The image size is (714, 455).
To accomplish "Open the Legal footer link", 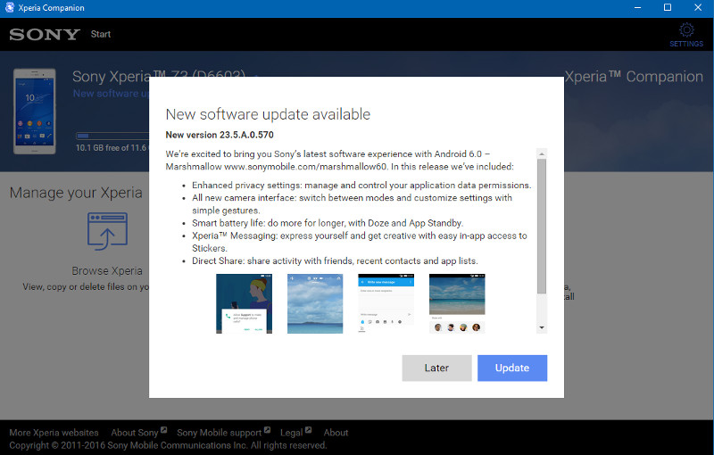I will tap(292, 433).
